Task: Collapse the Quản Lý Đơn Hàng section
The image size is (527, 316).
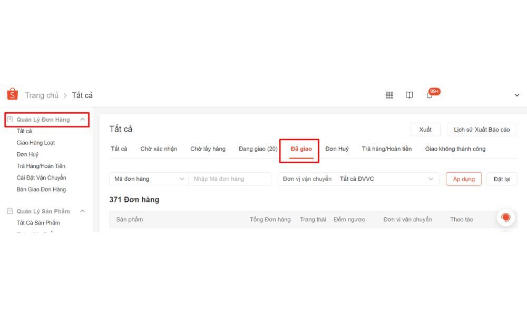Action: click(x=82, y=119)
